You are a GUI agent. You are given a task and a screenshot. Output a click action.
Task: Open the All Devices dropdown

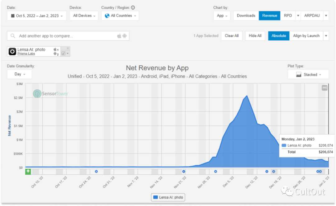[84, 16]
